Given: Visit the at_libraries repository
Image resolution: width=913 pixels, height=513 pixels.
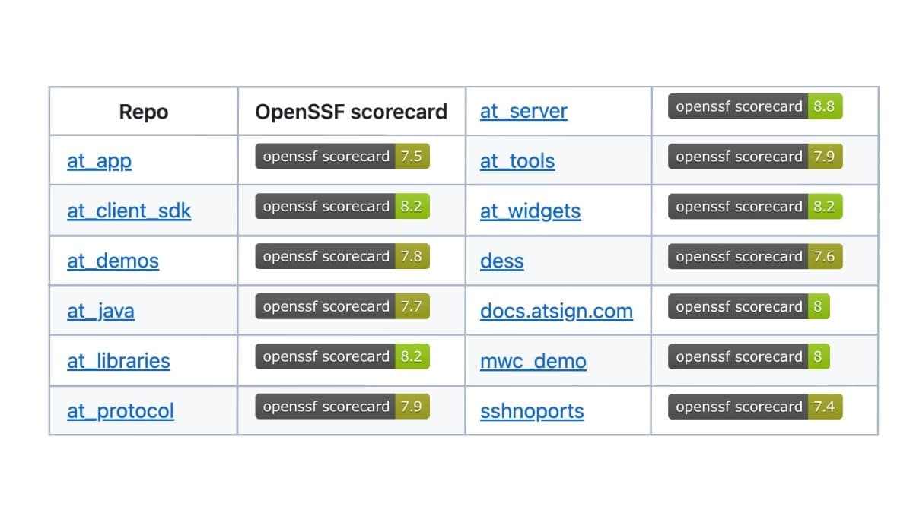Looking at the screenshot, I should [119, 360].
